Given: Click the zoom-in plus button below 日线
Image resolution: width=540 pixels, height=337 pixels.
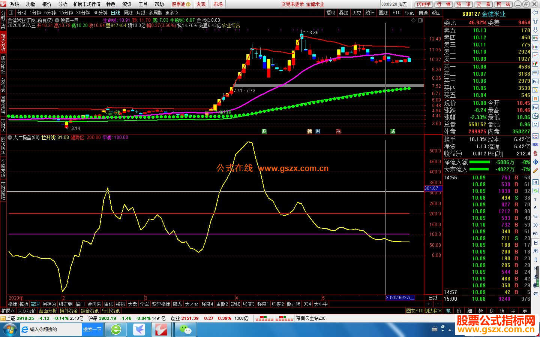Looking at the screenshot, I should pyautogui.click(x=429, y=304).
